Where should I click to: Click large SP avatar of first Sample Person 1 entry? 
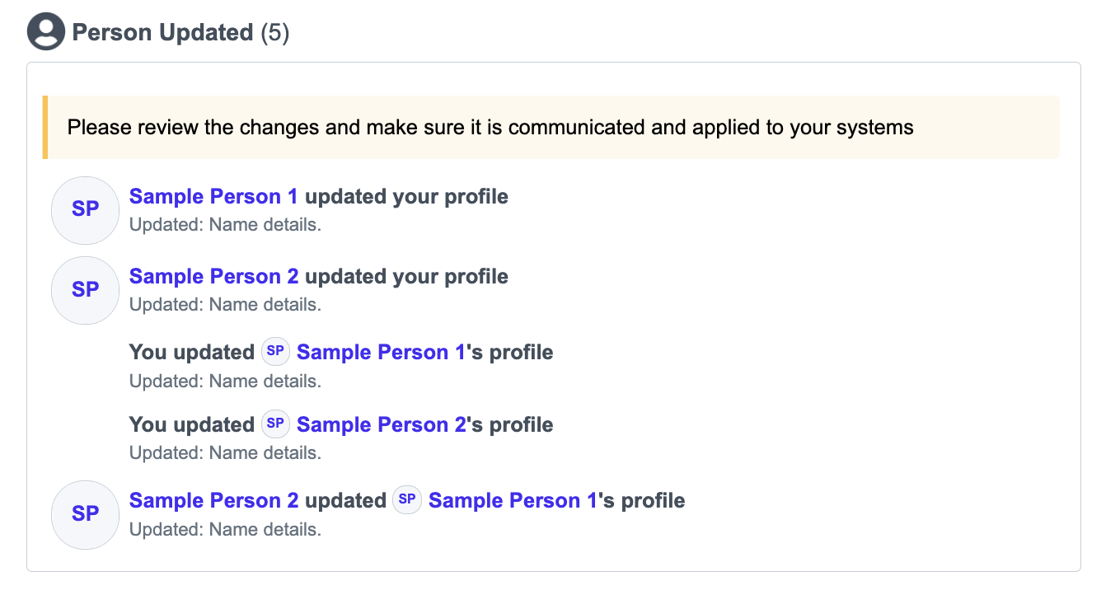86,210
